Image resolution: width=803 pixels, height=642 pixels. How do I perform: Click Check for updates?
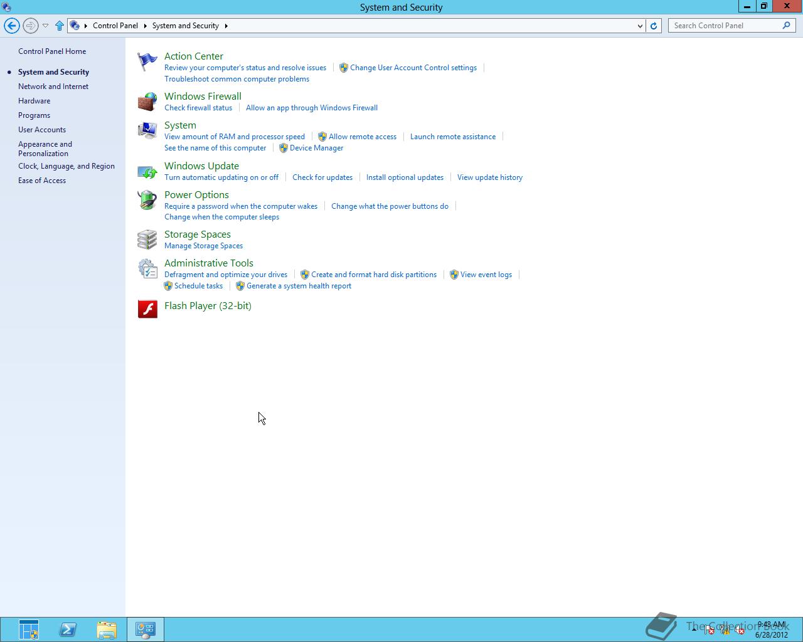point(322,177)
